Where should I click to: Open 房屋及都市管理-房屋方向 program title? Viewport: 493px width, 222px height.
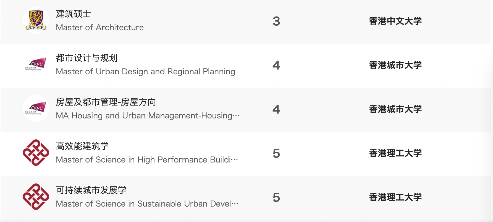click(106, 102)
